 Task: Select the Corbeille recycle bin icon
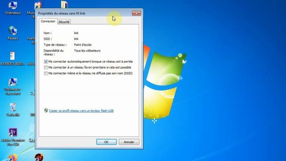pyautogui.click(x=13, y=110)
